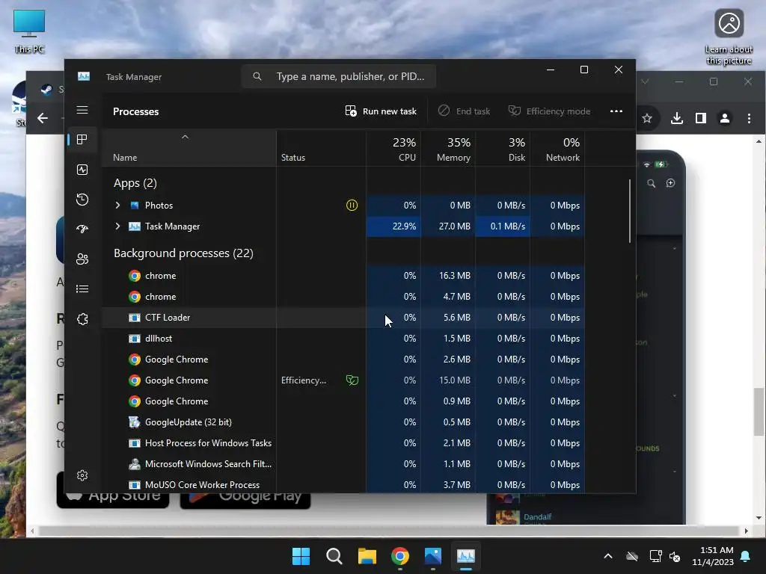Click the green leaf efficiency icon
Screen dimensions: 766x574
point(352,380)
